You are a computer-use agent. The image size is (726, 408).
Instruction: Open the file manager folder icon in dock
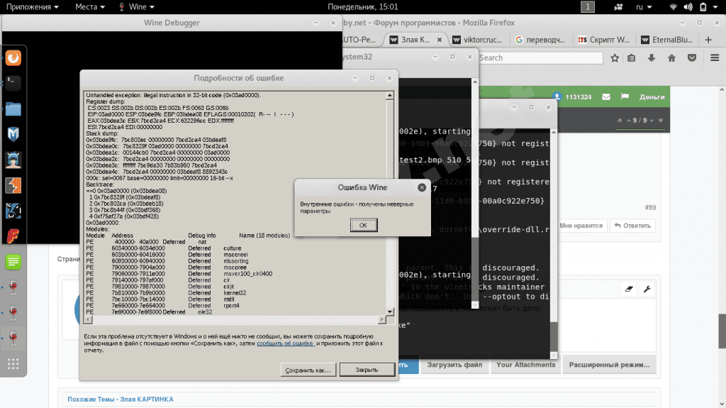pos(13,109)
